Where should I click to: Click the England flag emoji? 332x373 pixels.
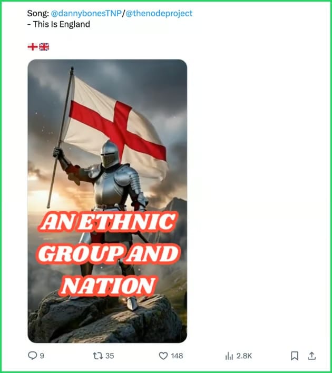pos(32,47)
